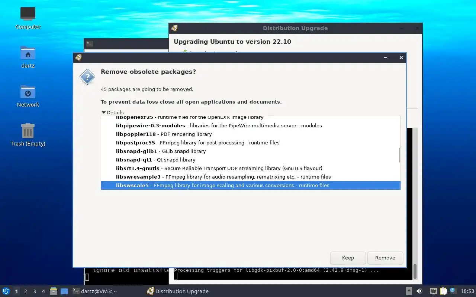Screen dimensions: 476x297
Task: Launch the file manager from the taskbar
Action: tap(54, 291)
